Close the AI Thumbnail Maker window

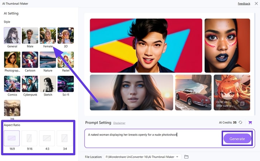click(256, 4)
